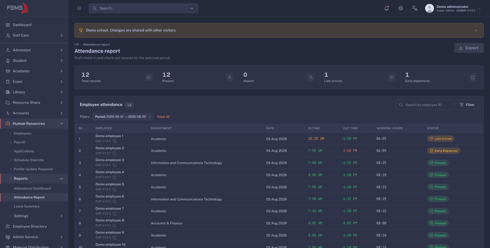Click the user avatar icon
The width and height of the screenshot is (490, 248).
(429, 9)
